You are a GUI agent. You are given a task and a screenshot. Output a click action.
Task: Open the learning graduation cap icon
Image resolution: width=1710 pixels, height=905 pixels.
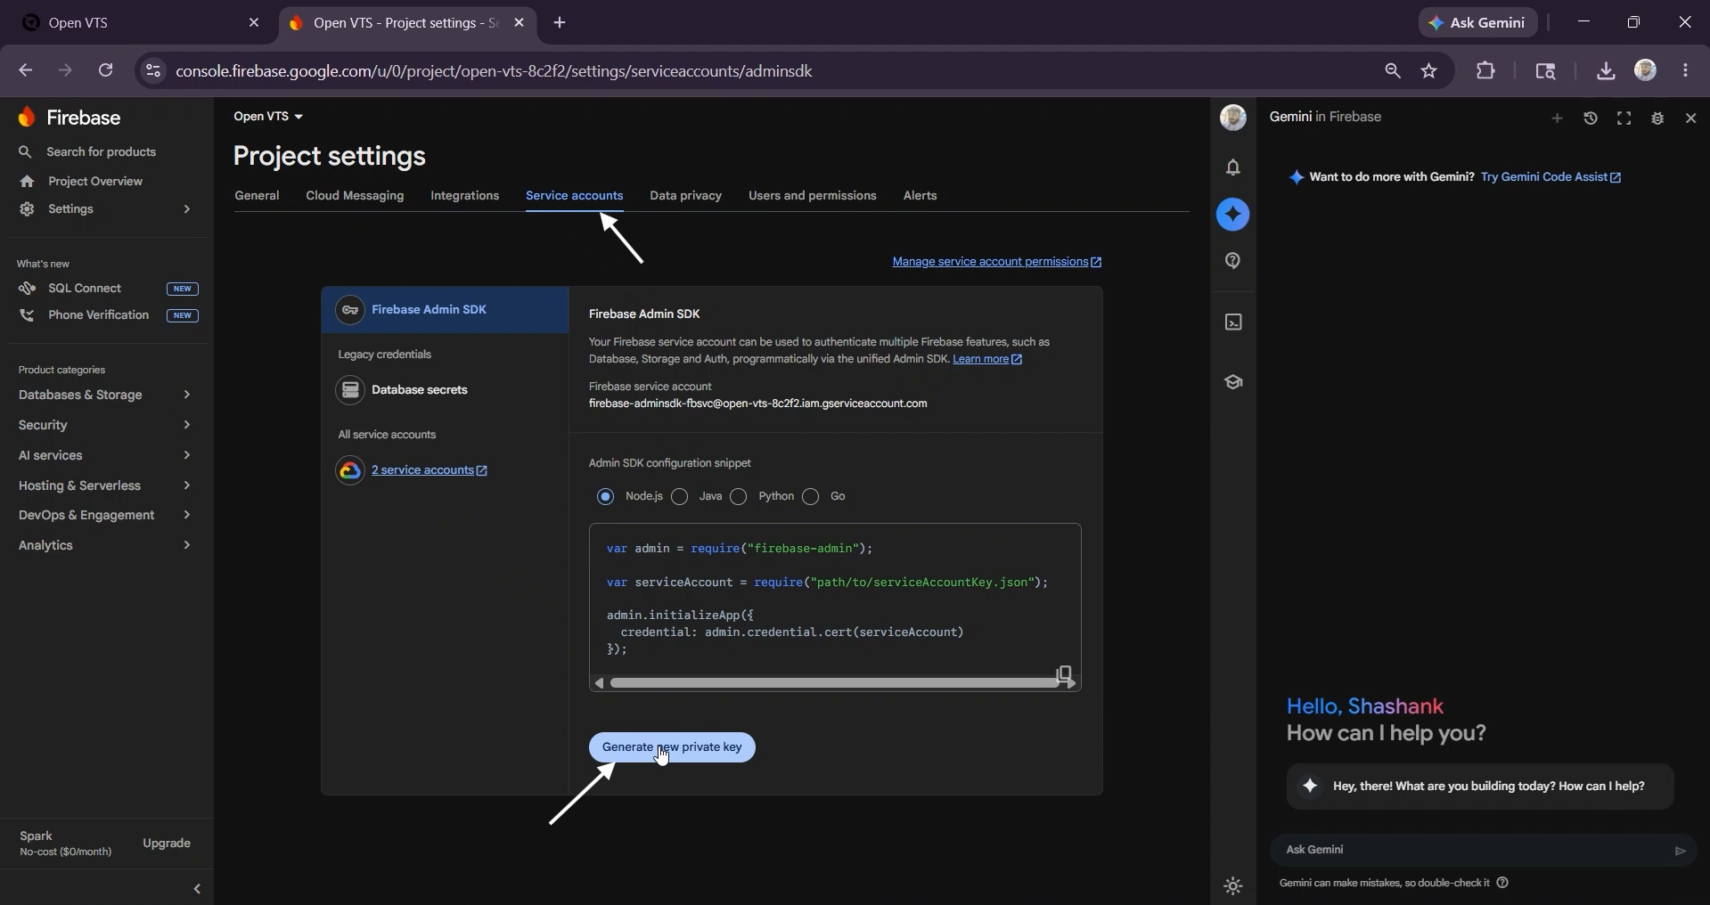tap(1233, 382)
